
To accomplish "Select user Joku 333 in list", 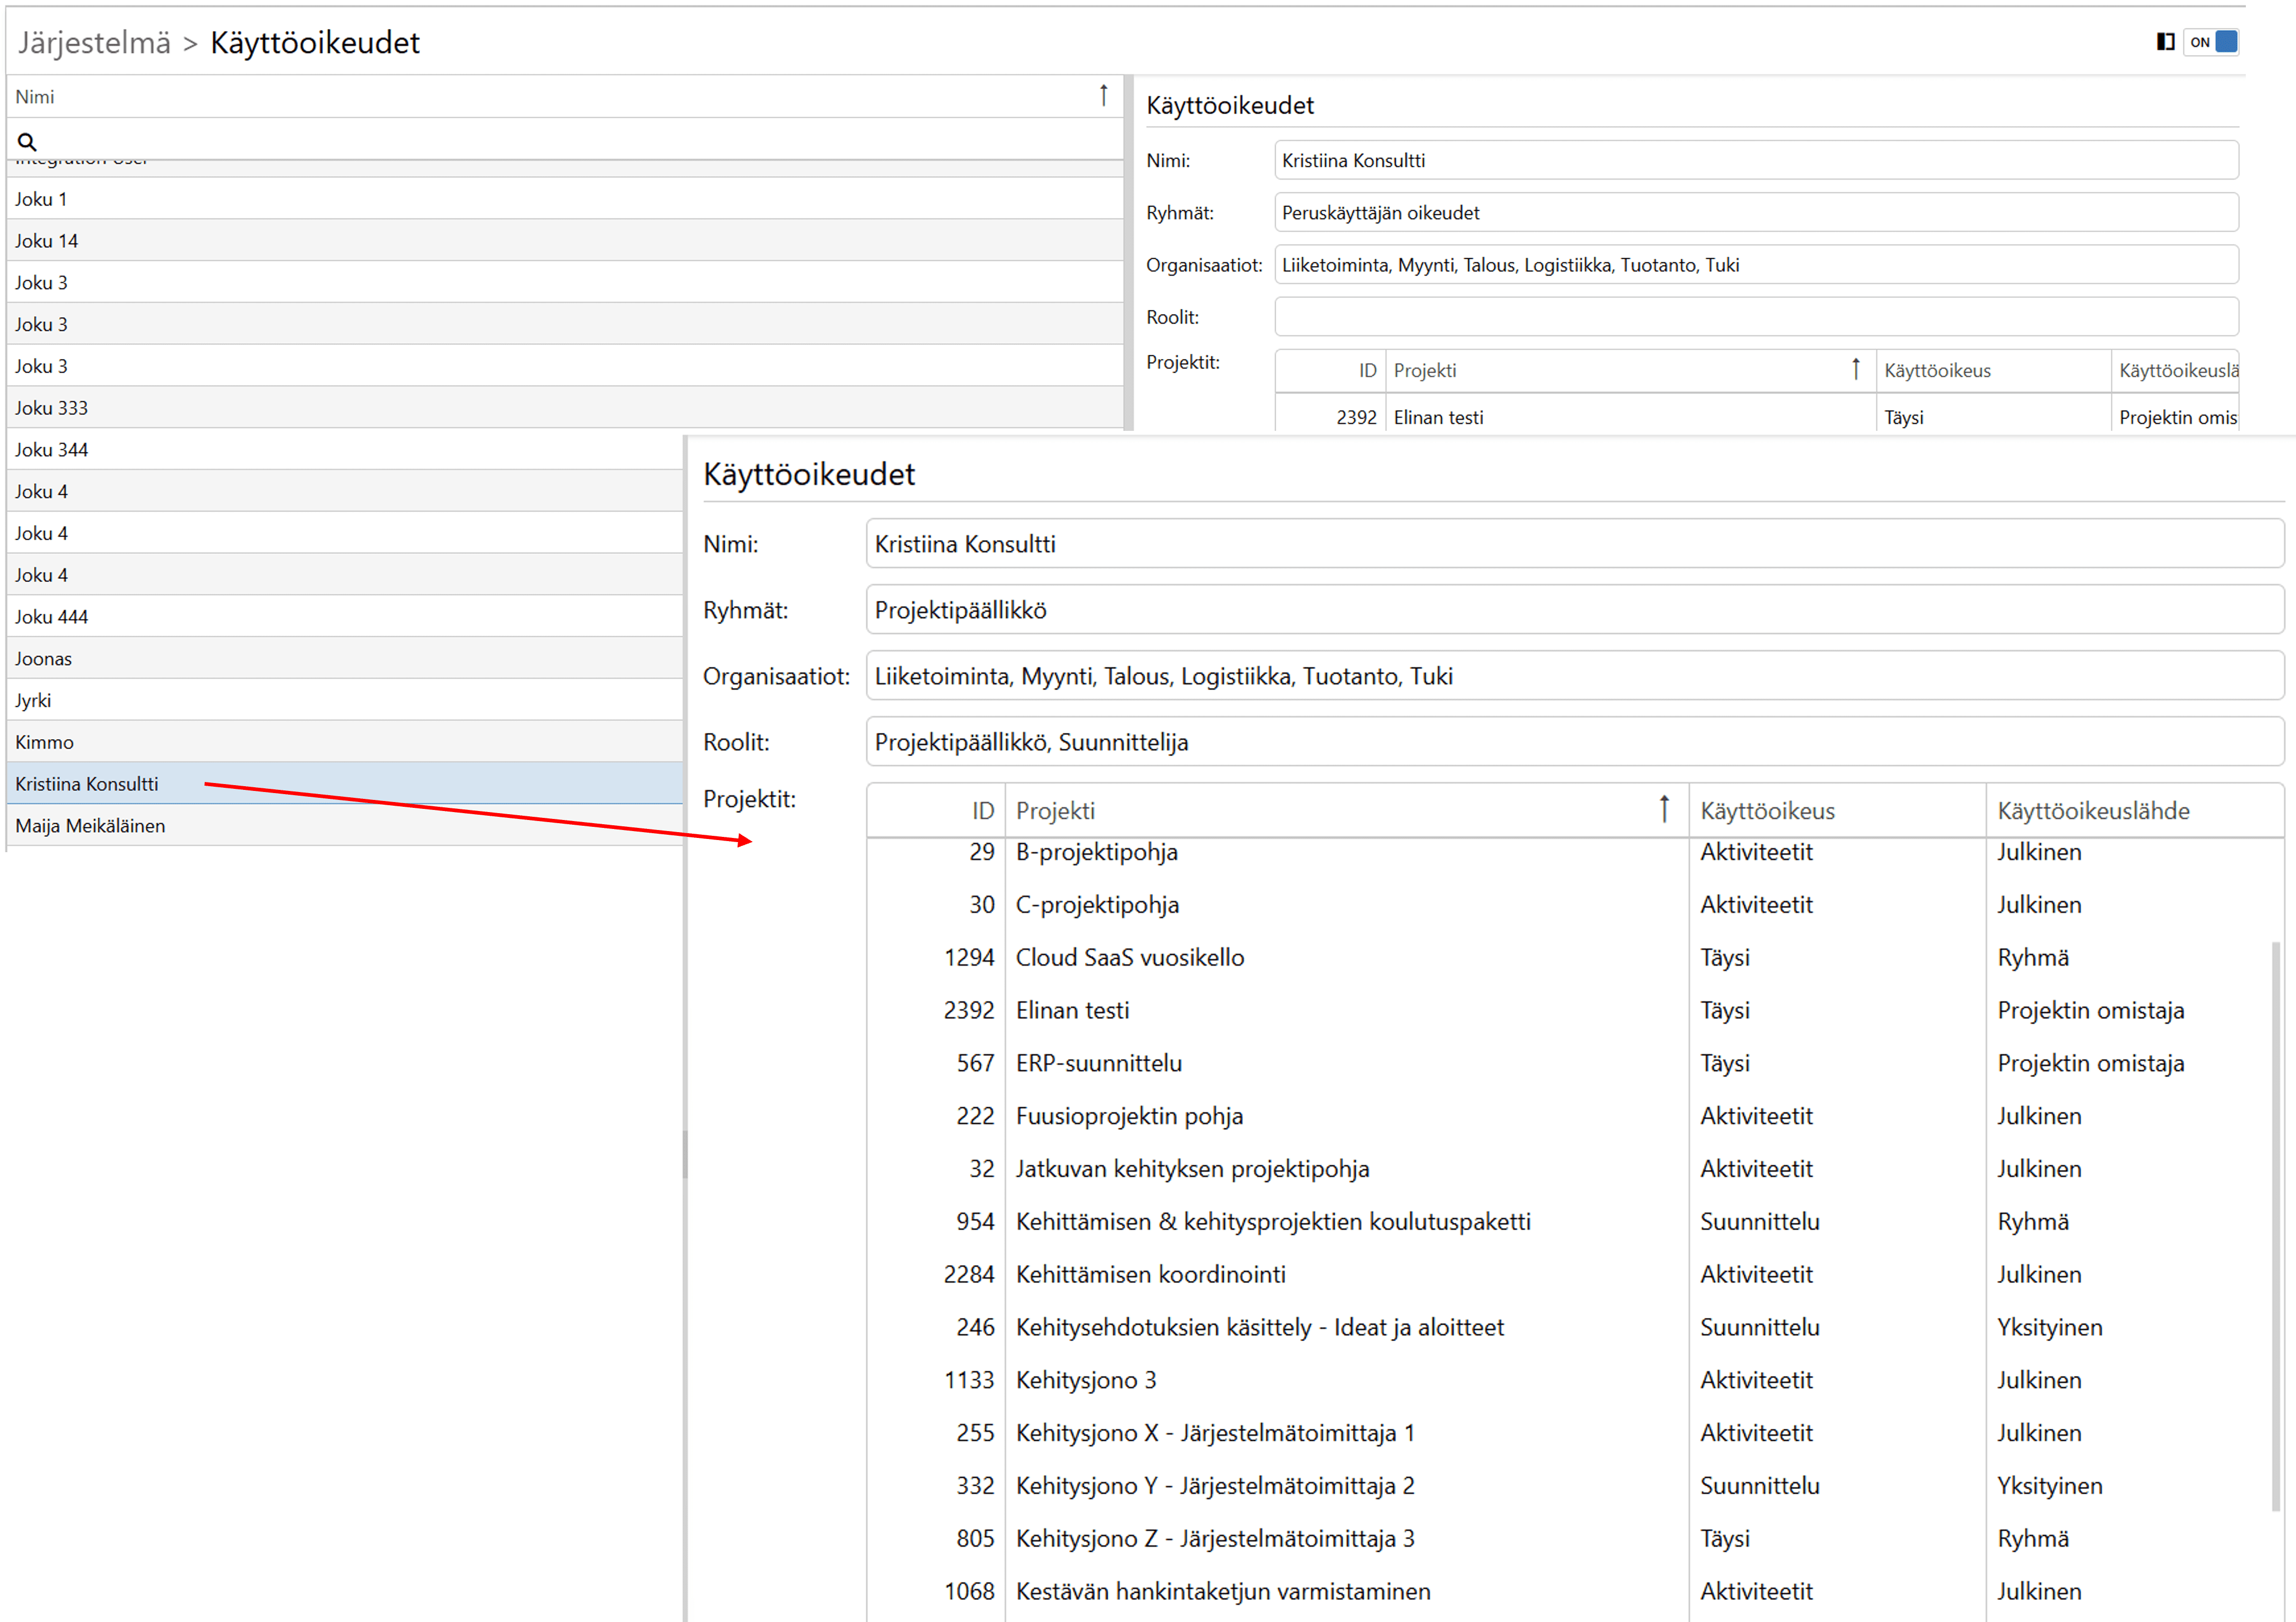I will point(52,408).
